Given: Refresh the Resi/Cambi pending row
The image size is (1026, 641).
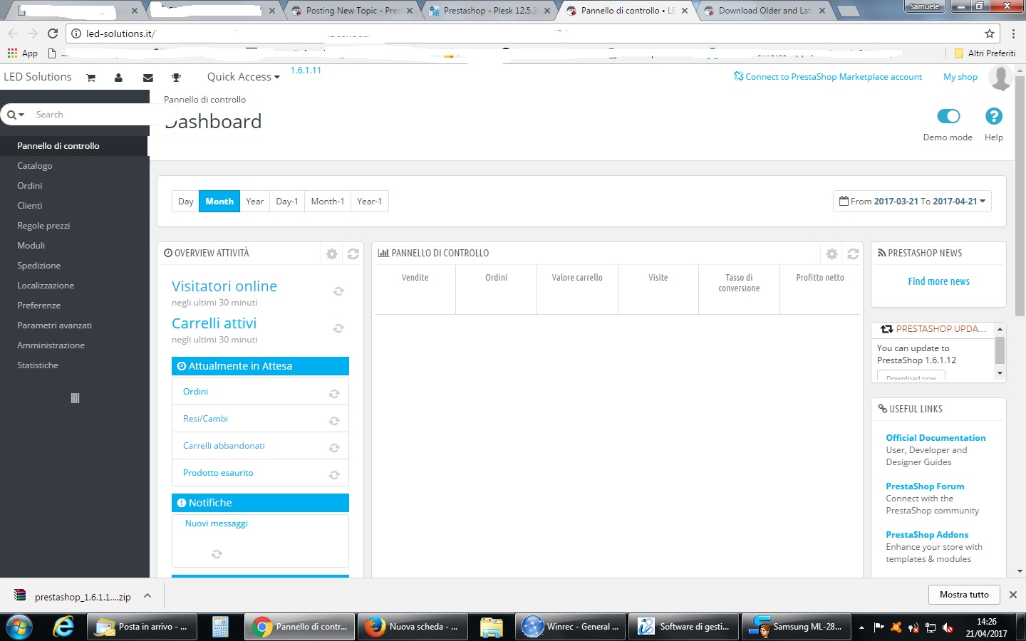Looking at the screenshot, I should pos(334,421).
